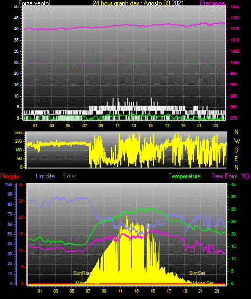Click wind direction axis value "360"

pos(18,133)
